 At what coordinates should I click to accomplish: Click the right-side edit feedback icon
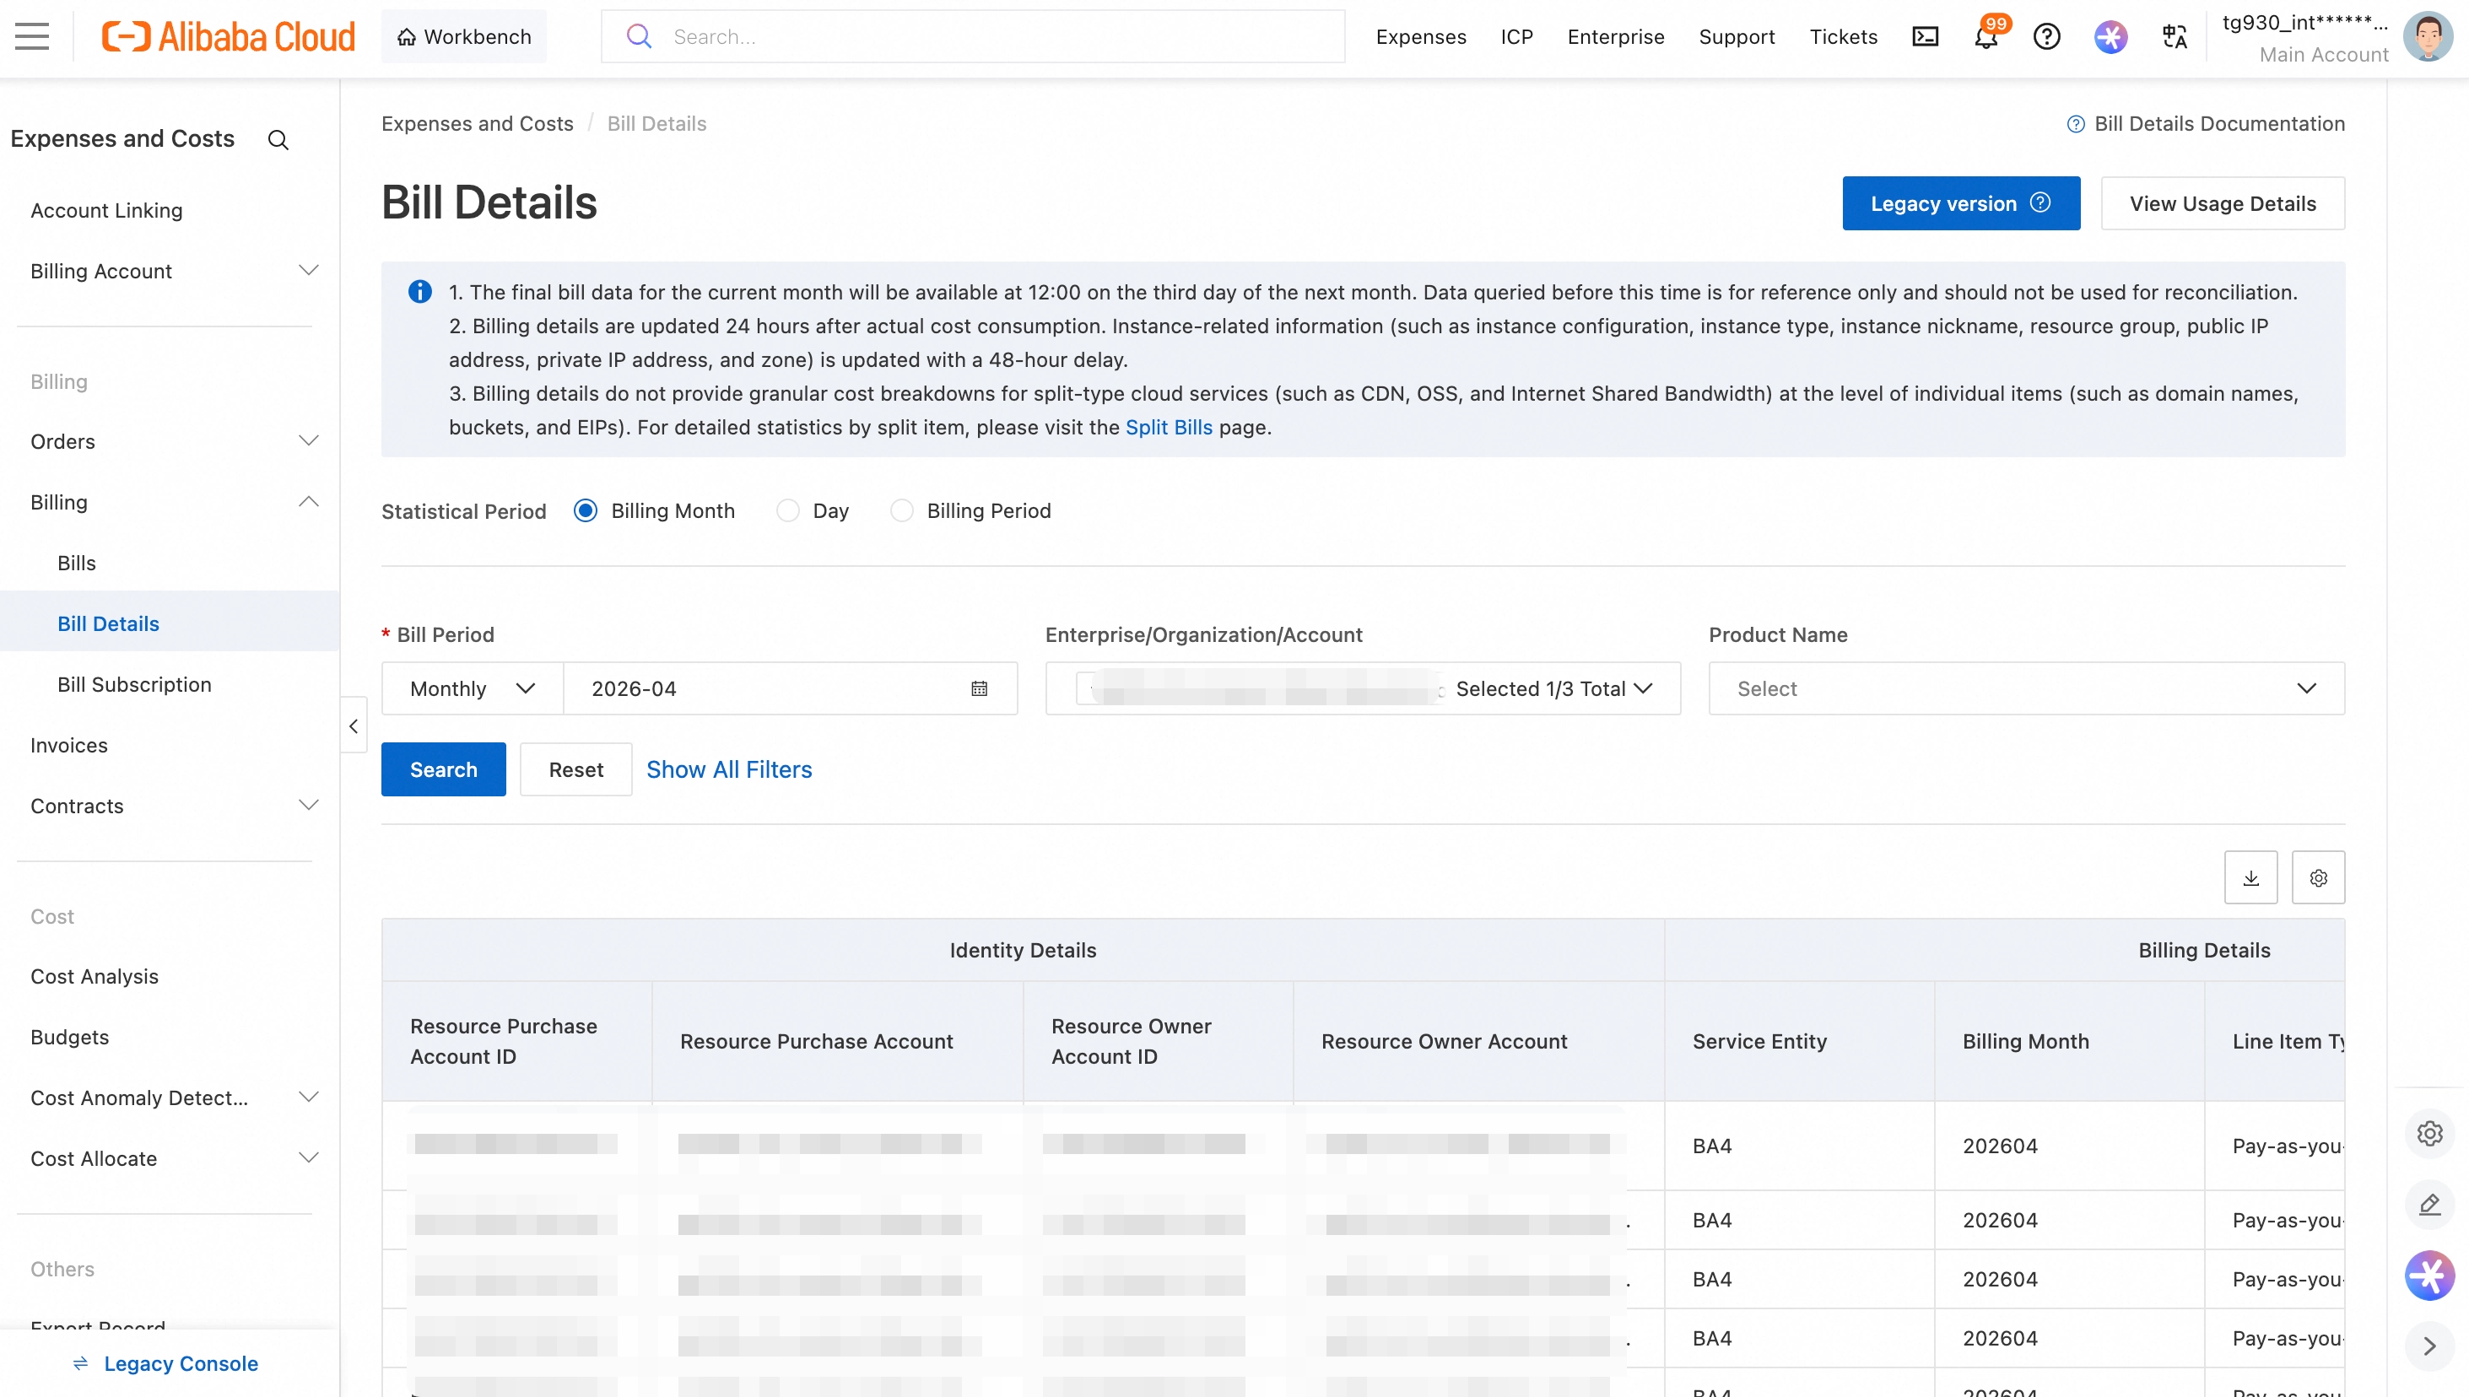coord(2428,1204)
